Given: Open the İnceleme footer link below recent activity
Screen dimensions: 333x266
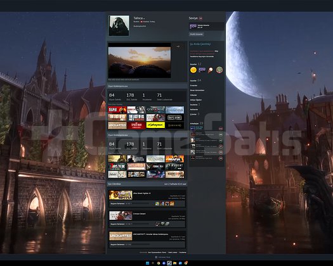Looking at the screenshot, I should (183, 253).
